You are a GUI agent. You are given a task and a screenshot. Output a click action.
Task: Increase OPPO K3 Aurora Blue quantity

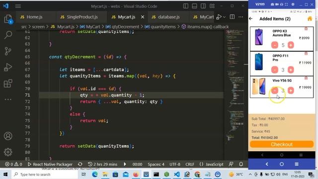coord(291,45)
